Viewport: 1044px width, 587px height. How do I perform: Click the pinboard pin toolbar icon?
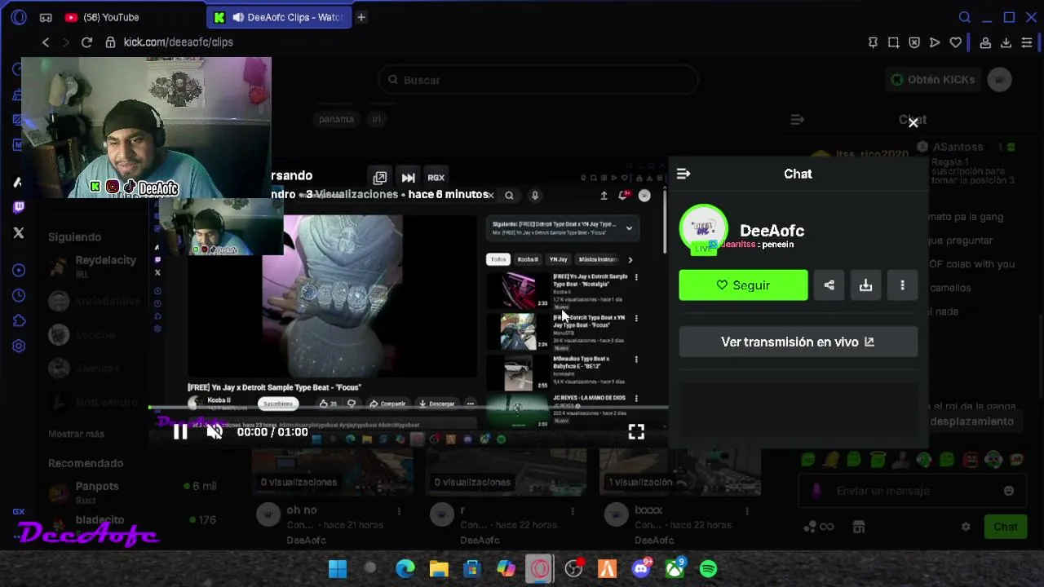873,42
